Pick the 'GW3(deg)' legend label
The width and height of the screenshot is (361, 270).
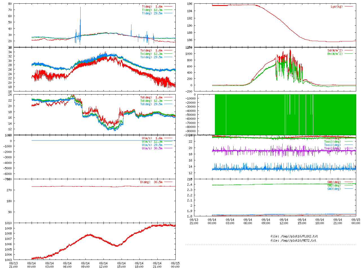(x=334, y=189)
